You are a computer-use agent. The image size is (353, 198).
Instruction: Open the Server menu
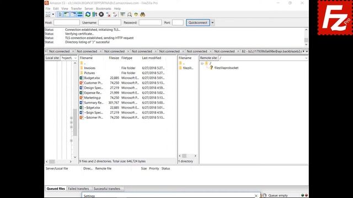pos(89,9)
